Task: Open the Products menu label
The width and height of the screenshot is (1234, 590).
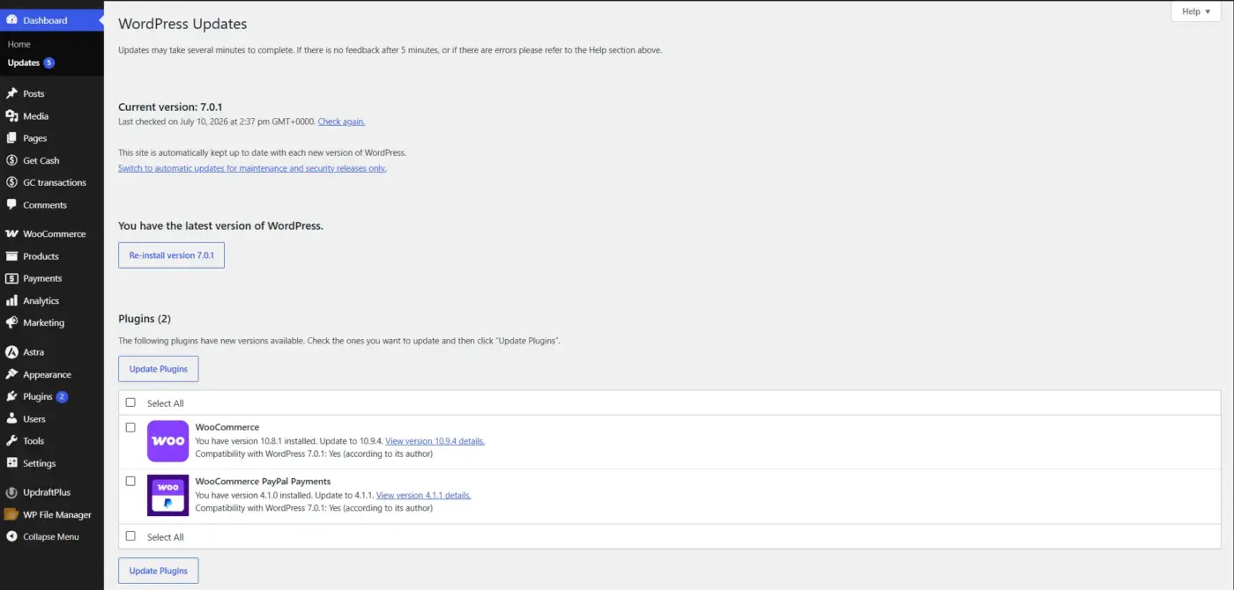Action: pos(41,256)
